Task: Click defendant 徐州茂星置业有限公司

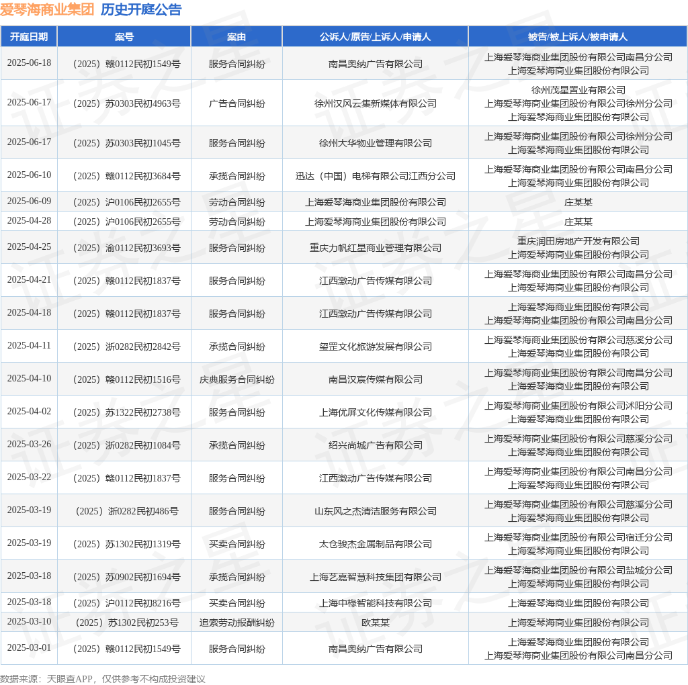Action: click(578, 90)
